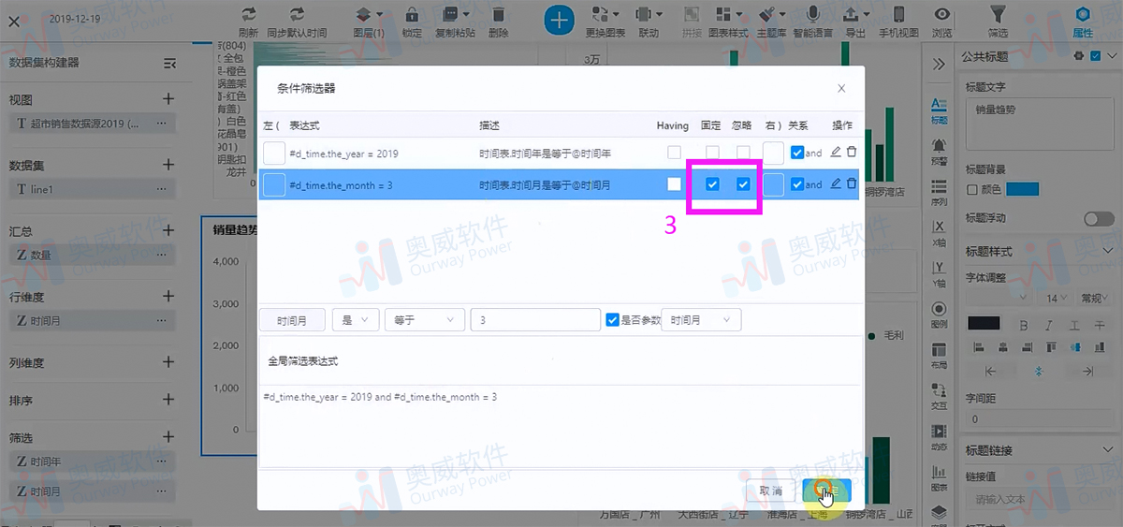The height and width of the screenshot is (527, 1123).
Task: Select the 属性 properties icon
Action: coord(1083,15)
